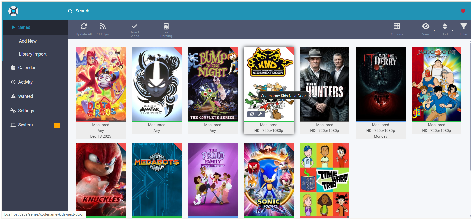
Task: Run Update All from the toolbar
Action: coord(84,30)
